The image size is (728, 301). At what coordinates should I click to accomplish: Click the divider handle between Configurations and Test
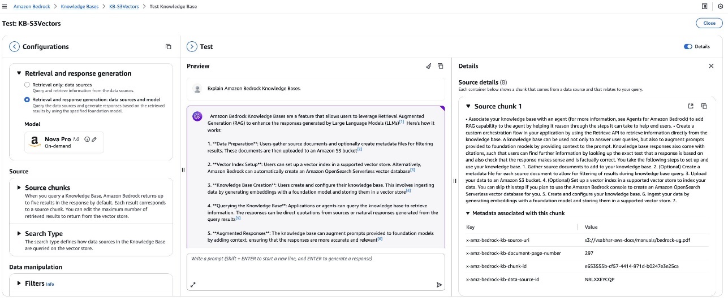(x=183, y=169)
